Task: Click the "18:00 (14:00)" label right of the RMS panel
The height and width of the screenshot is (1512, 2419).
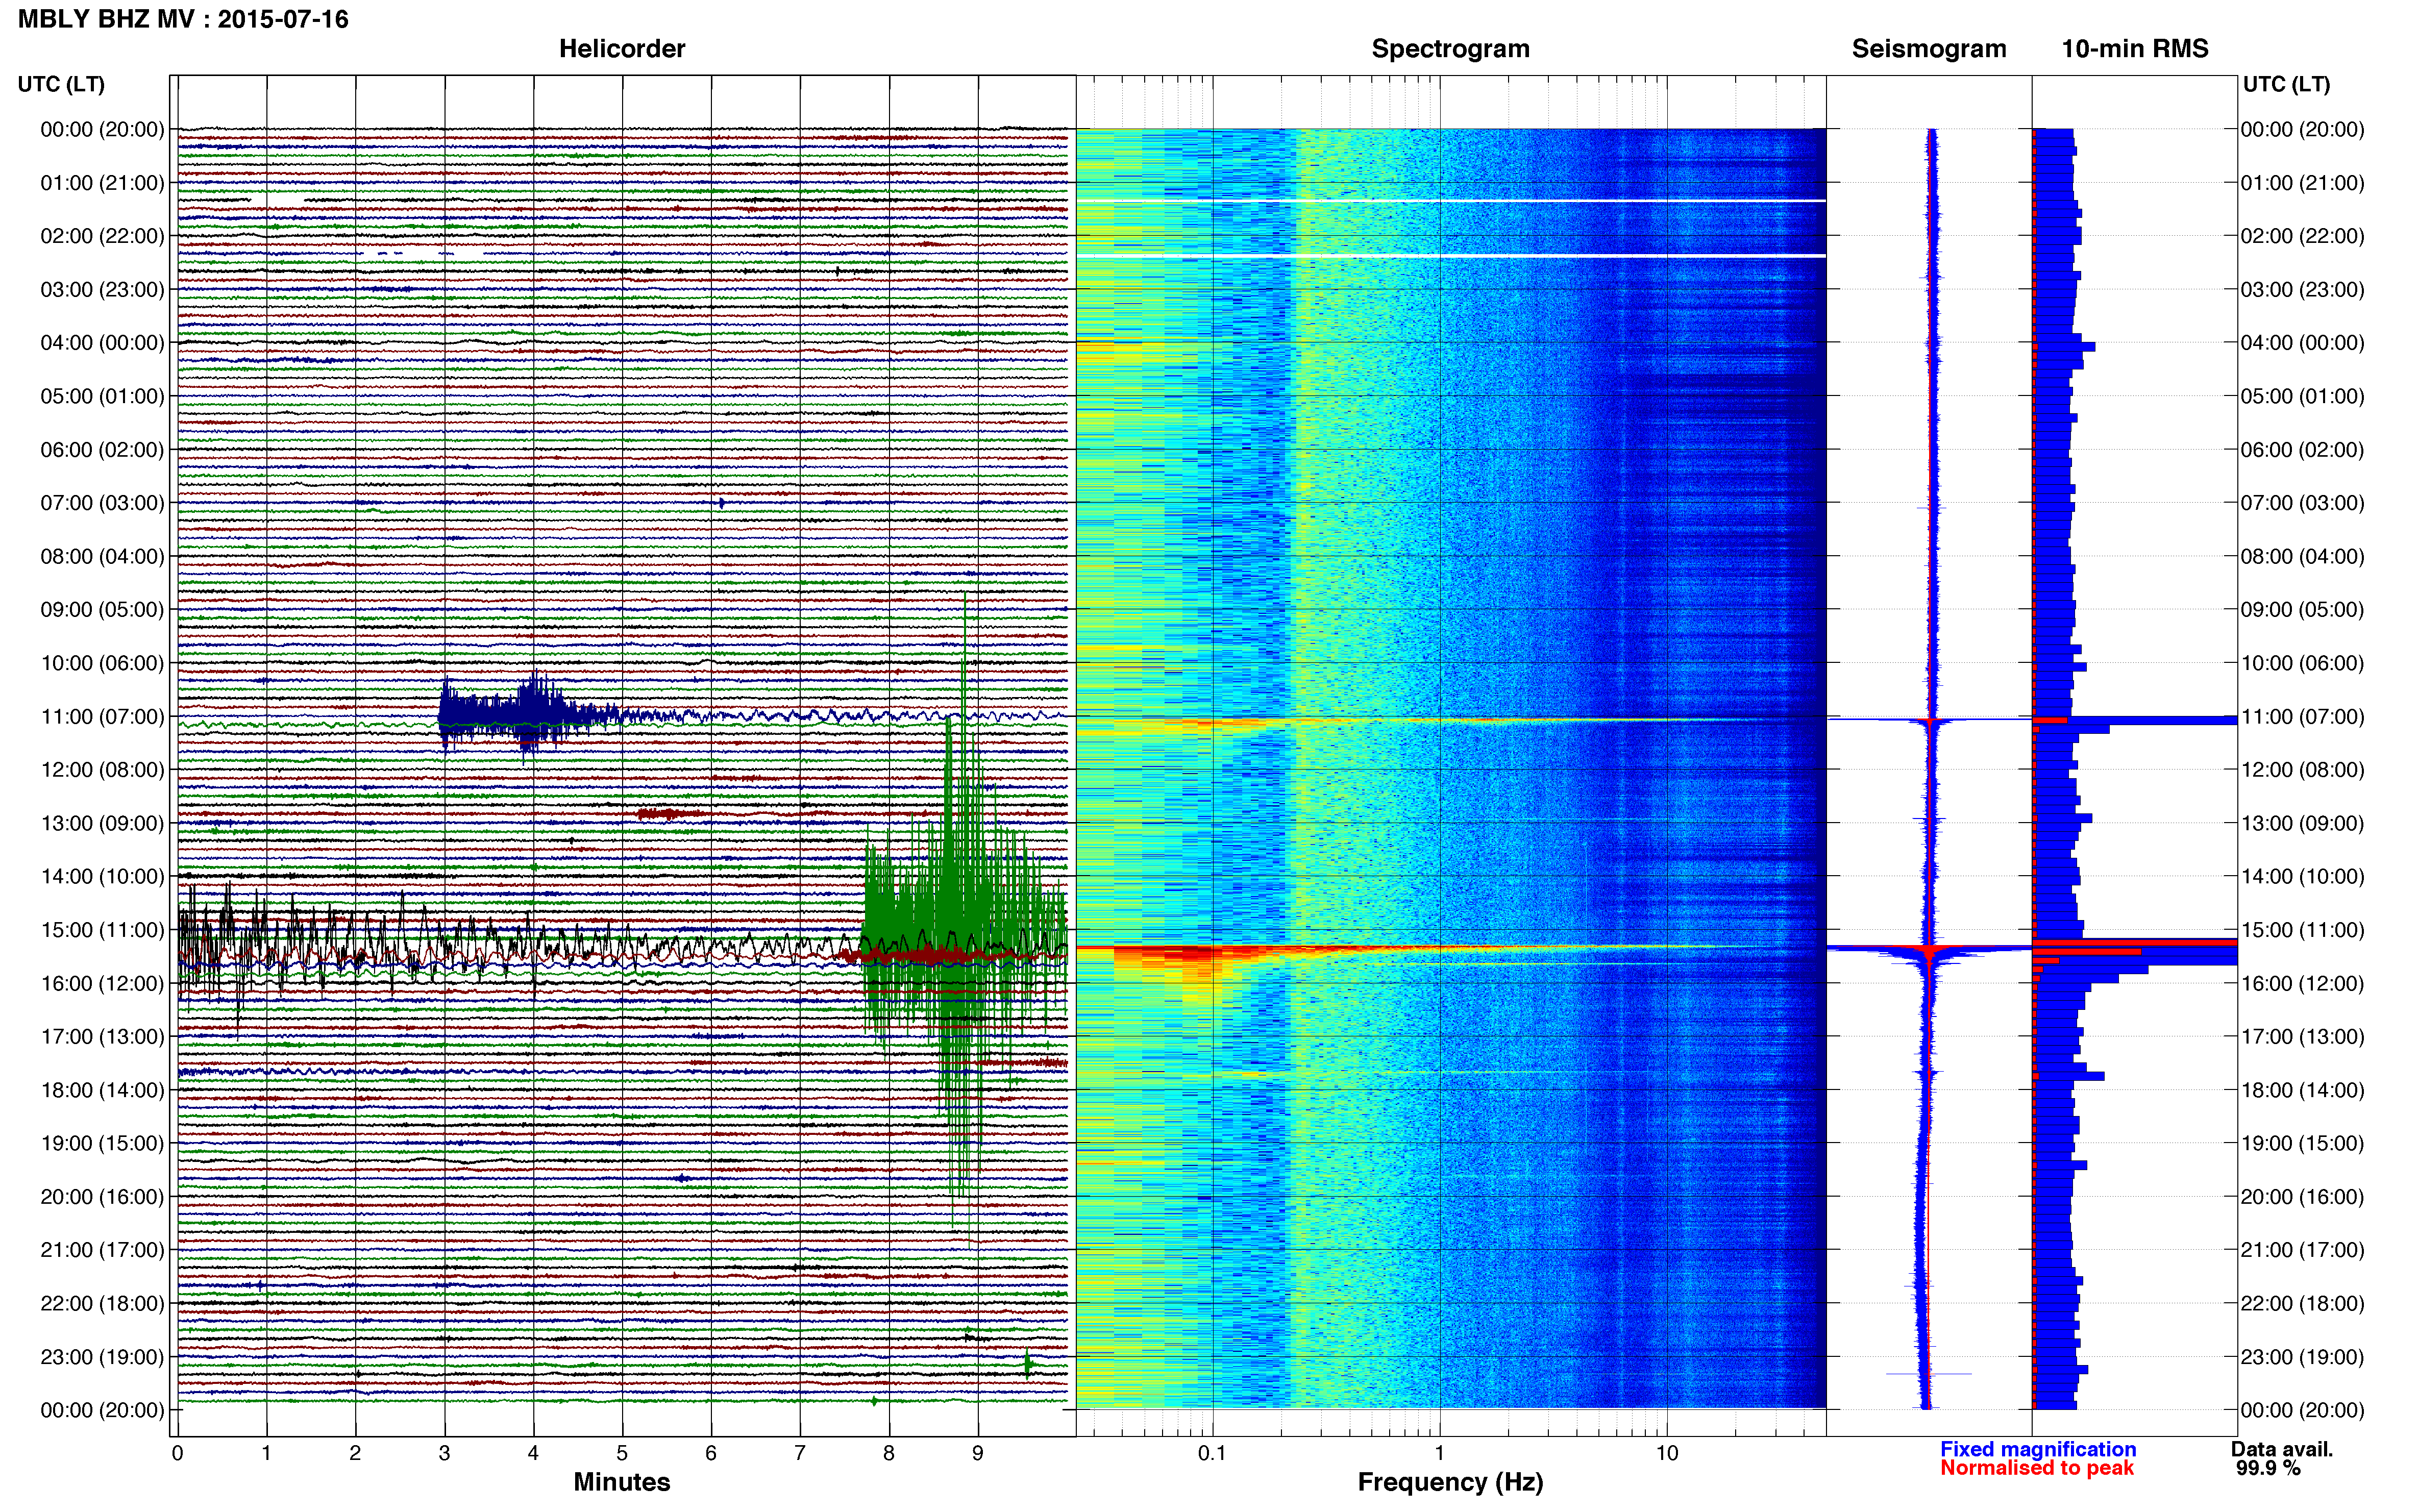Action: (x=2302, y=1090)
